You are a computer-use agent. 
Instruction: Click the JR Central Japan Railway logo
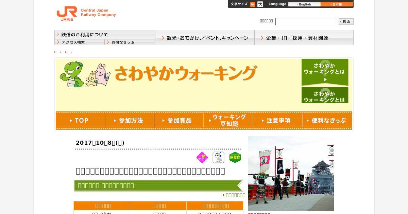coord(86,14)
